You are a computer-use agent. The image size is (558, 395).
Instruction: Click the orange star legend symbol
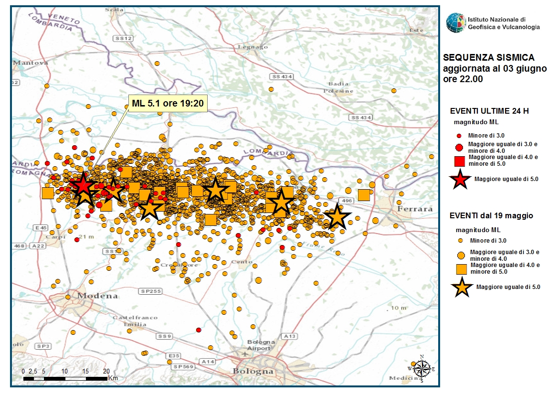pyautogui.click(x=462, y=287)
